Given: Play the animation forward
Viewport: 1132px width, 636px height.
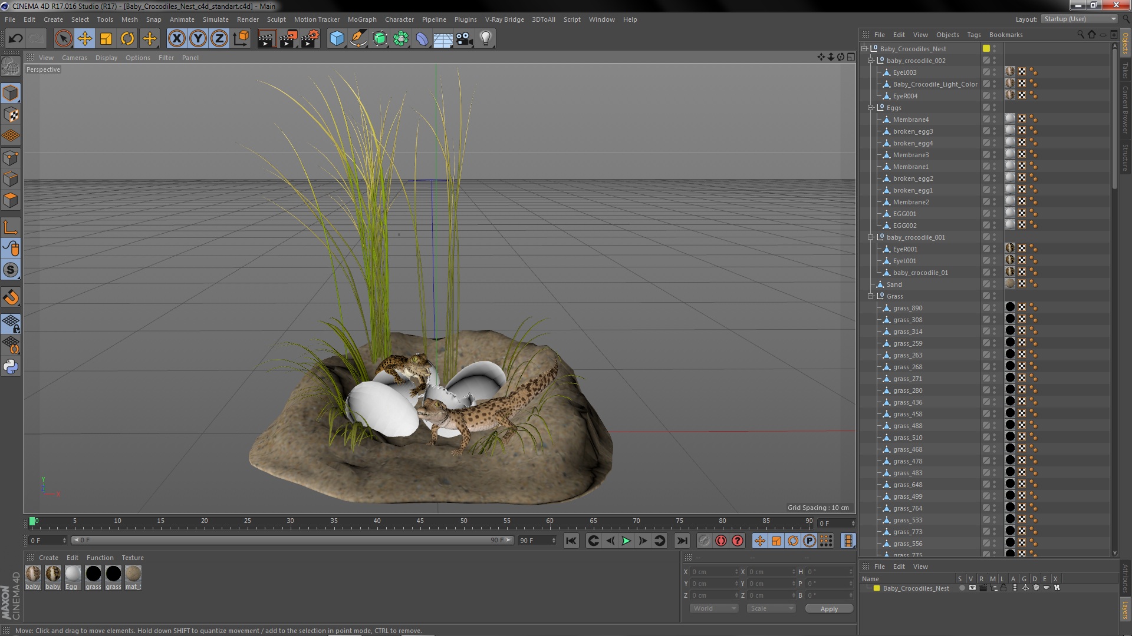Looking at the screenshot, I should tap(626, 541).
